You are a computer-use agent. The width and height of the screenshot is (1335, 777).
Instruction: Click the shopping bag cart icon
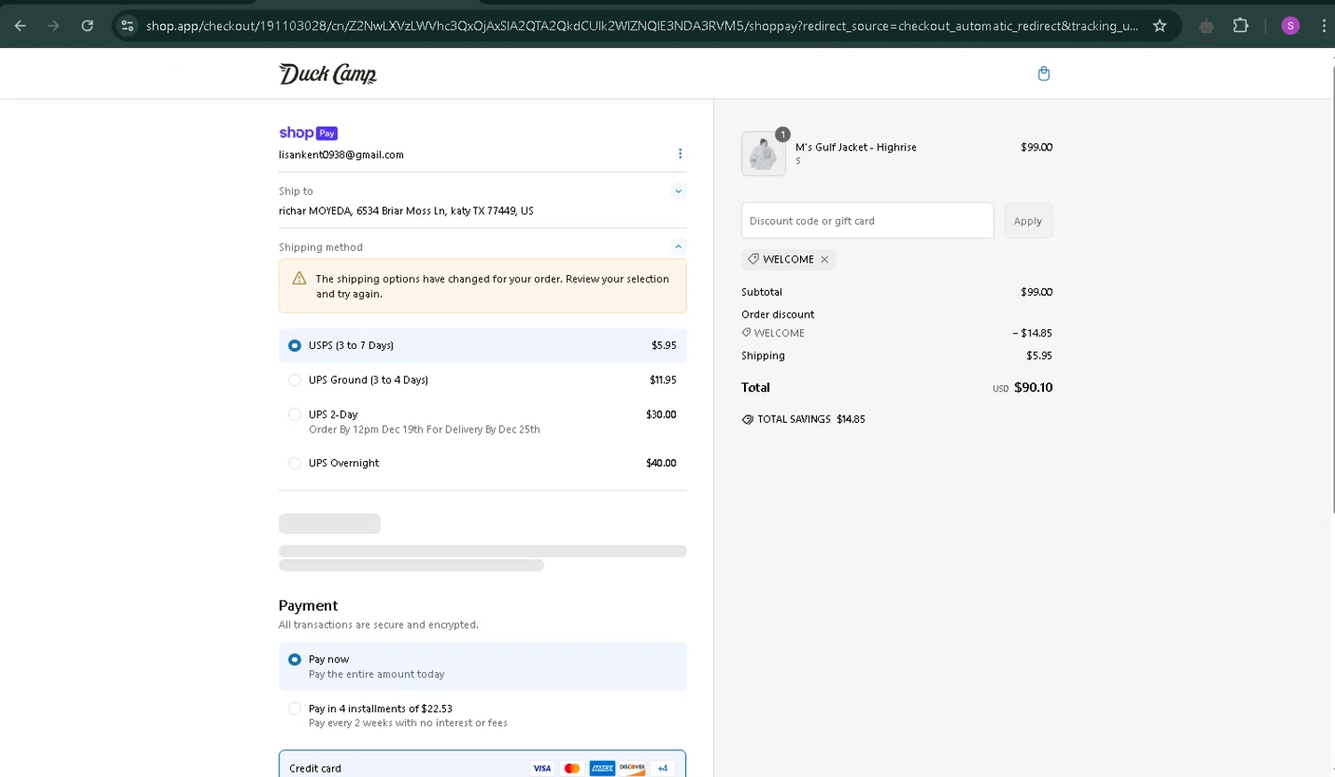click(1044, 74)
